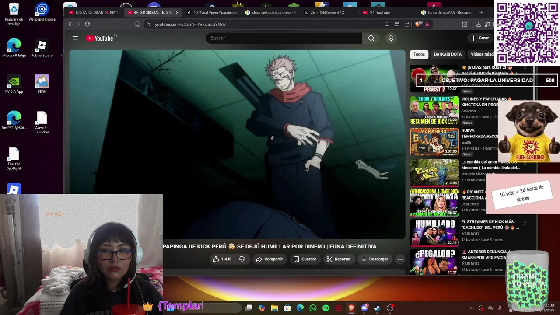This screenshot has width=560, height=315.
Task: Open Spotify from the taskbar
Action: 325,308
